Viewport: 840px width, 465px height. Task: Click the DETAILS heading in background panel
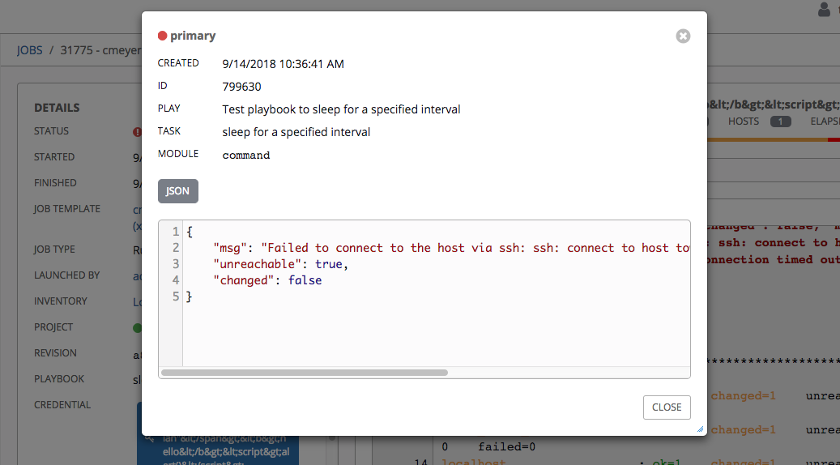tap(57, 108)
